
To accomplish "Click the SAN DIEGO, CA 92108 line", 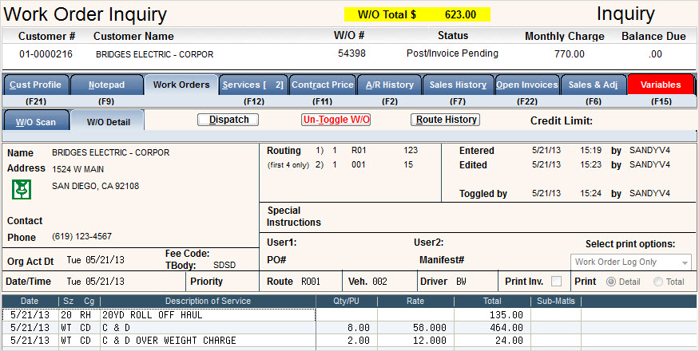I will 95,186.
